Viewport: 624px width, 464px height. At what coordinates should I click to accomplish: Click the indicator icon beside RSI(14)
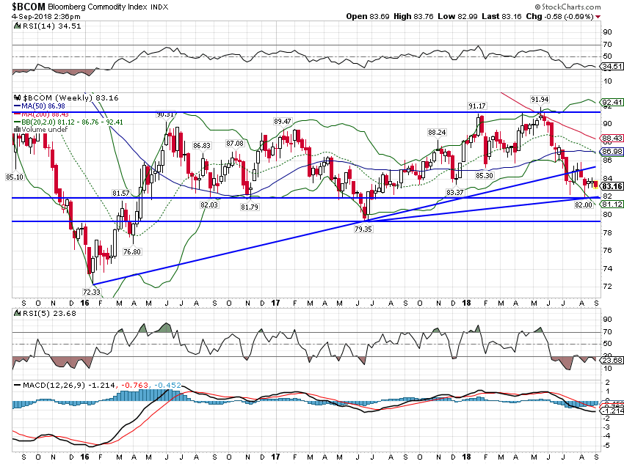(x=17, y=26)
